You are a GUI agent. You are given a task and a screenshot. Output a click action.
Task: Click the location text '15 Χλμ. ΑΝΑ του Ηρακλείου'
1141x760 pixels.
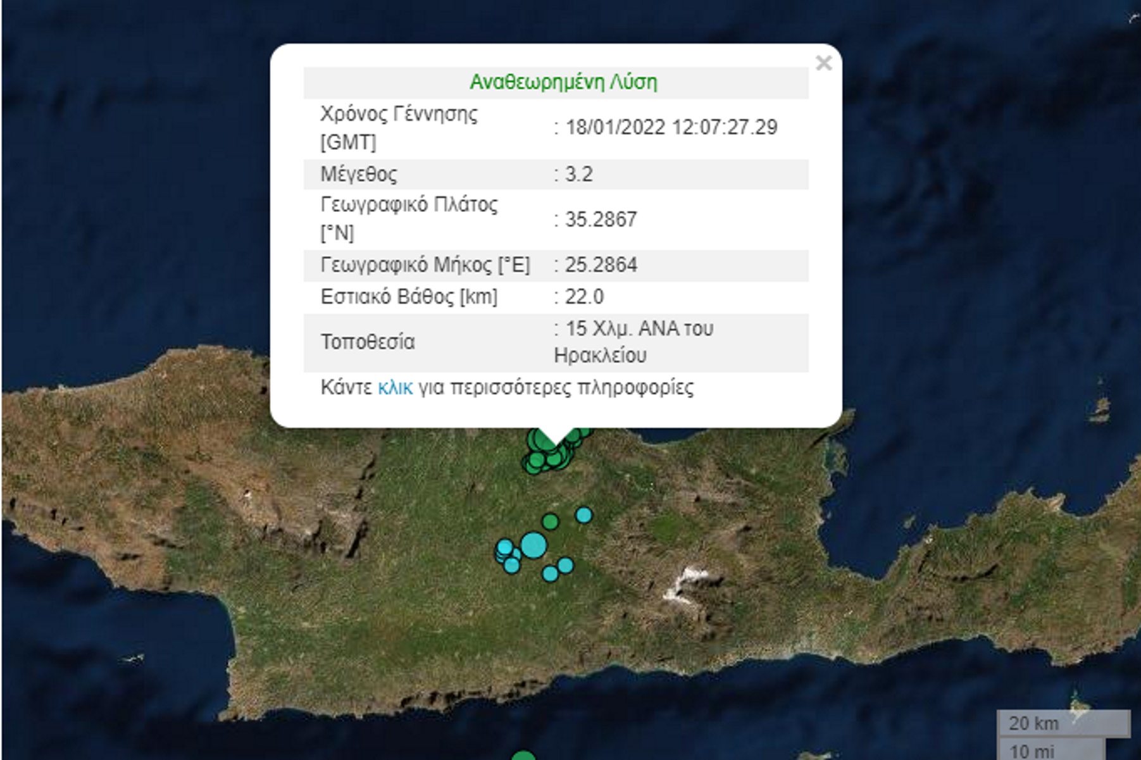point(633,342)
